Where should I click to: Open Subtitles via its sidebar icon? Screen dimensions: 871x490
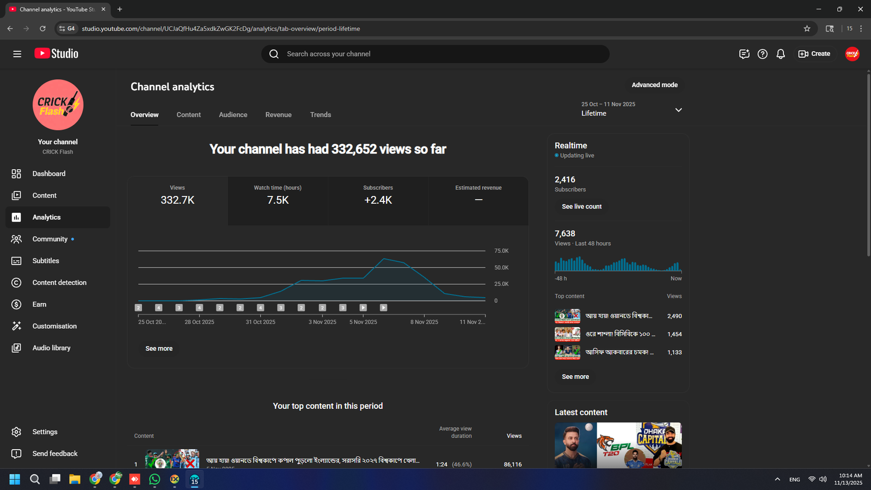(x=16, y=261)
